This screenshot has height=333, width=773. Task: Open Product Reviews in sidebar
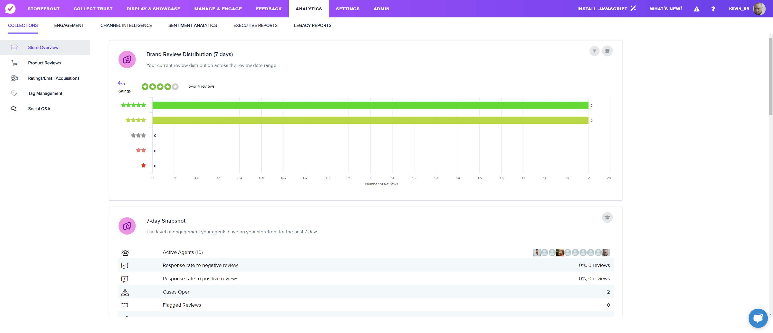tap(44, 63)
